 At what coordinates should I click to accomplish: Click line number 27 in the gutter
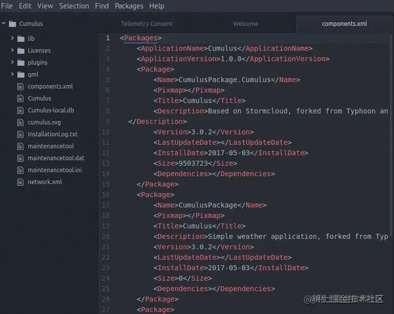pos(106,310)
